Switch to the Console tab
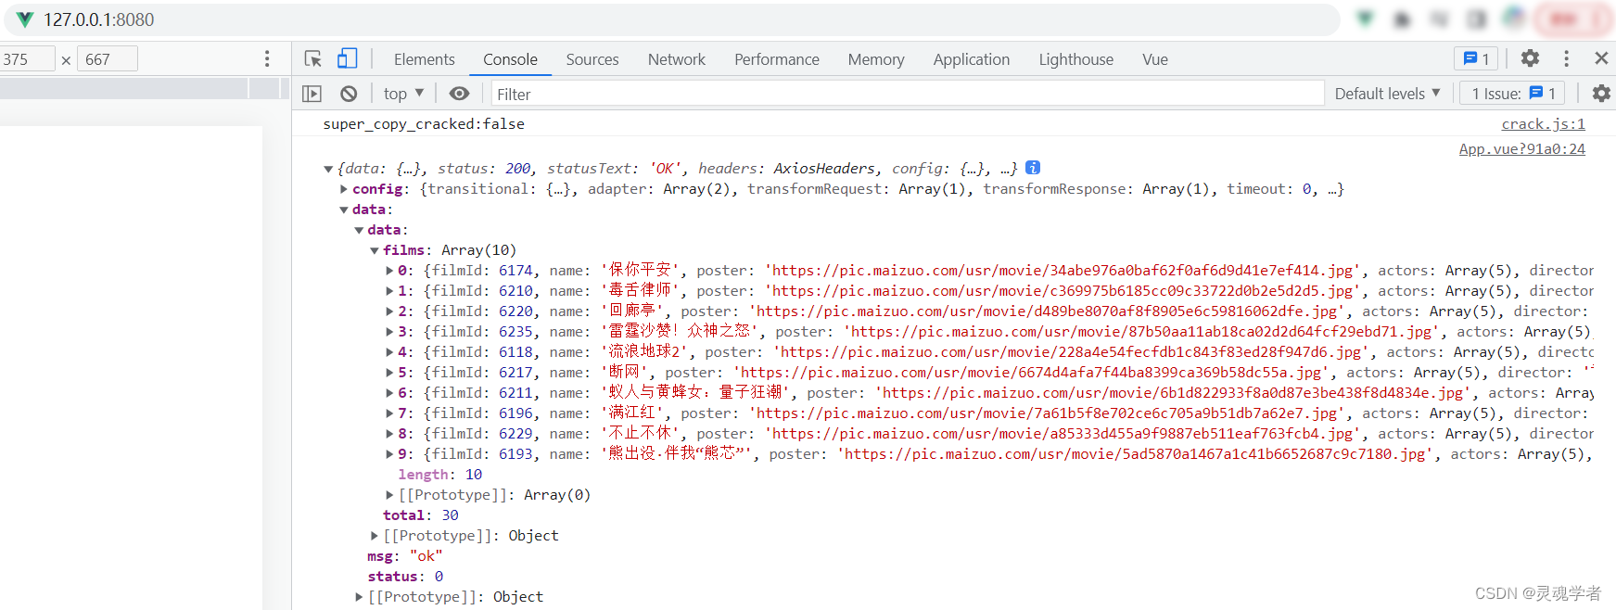Screen dimensions: 1616x610 pyautogui.click(x=510, y=59)
